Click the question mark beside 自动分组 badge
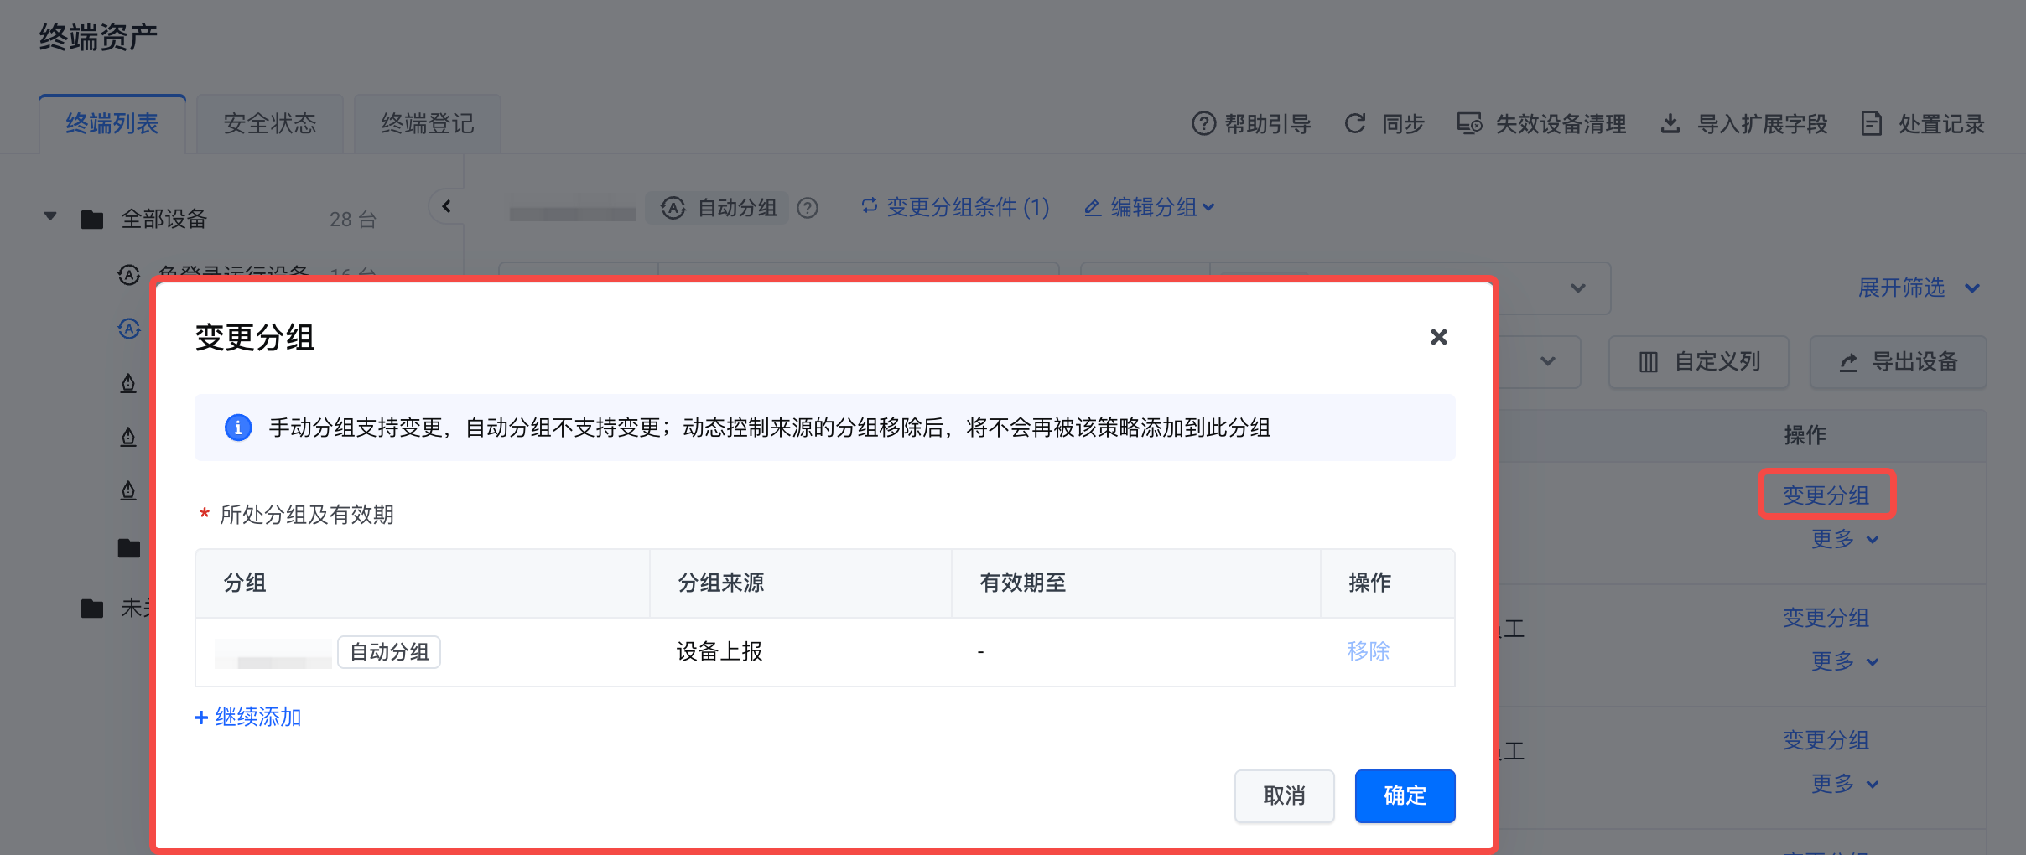The height and width of the screenshot is (855, 2026). (808, 208)
